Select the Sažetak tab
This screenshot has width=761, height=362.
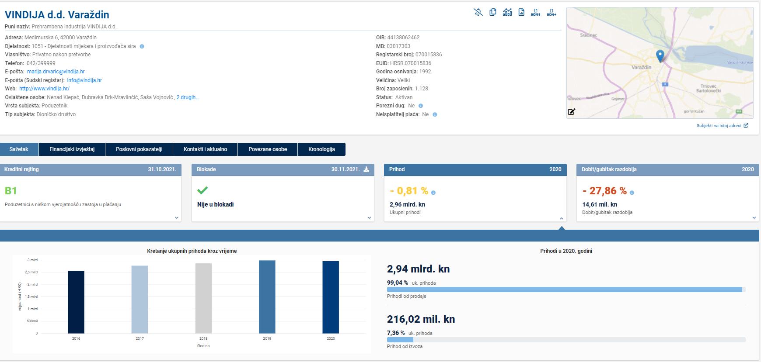[19, 149]
